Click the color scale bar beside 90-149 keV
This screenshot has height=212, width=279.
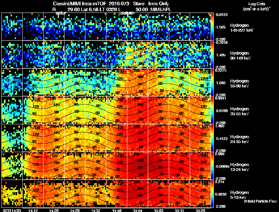click(212, 54)
